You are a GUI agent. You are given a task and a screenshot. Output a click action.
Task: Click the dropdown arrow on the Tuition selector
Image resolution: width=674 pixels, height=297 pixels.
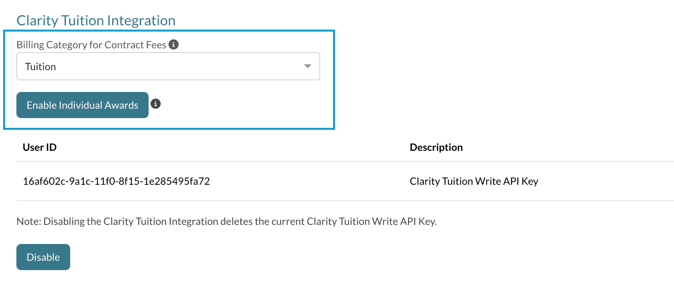click(x=308, y=66)
